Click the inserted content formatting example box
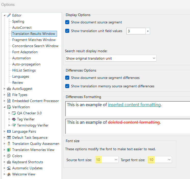Viewport: 190px width, 179px height. [x=128, y=109]
